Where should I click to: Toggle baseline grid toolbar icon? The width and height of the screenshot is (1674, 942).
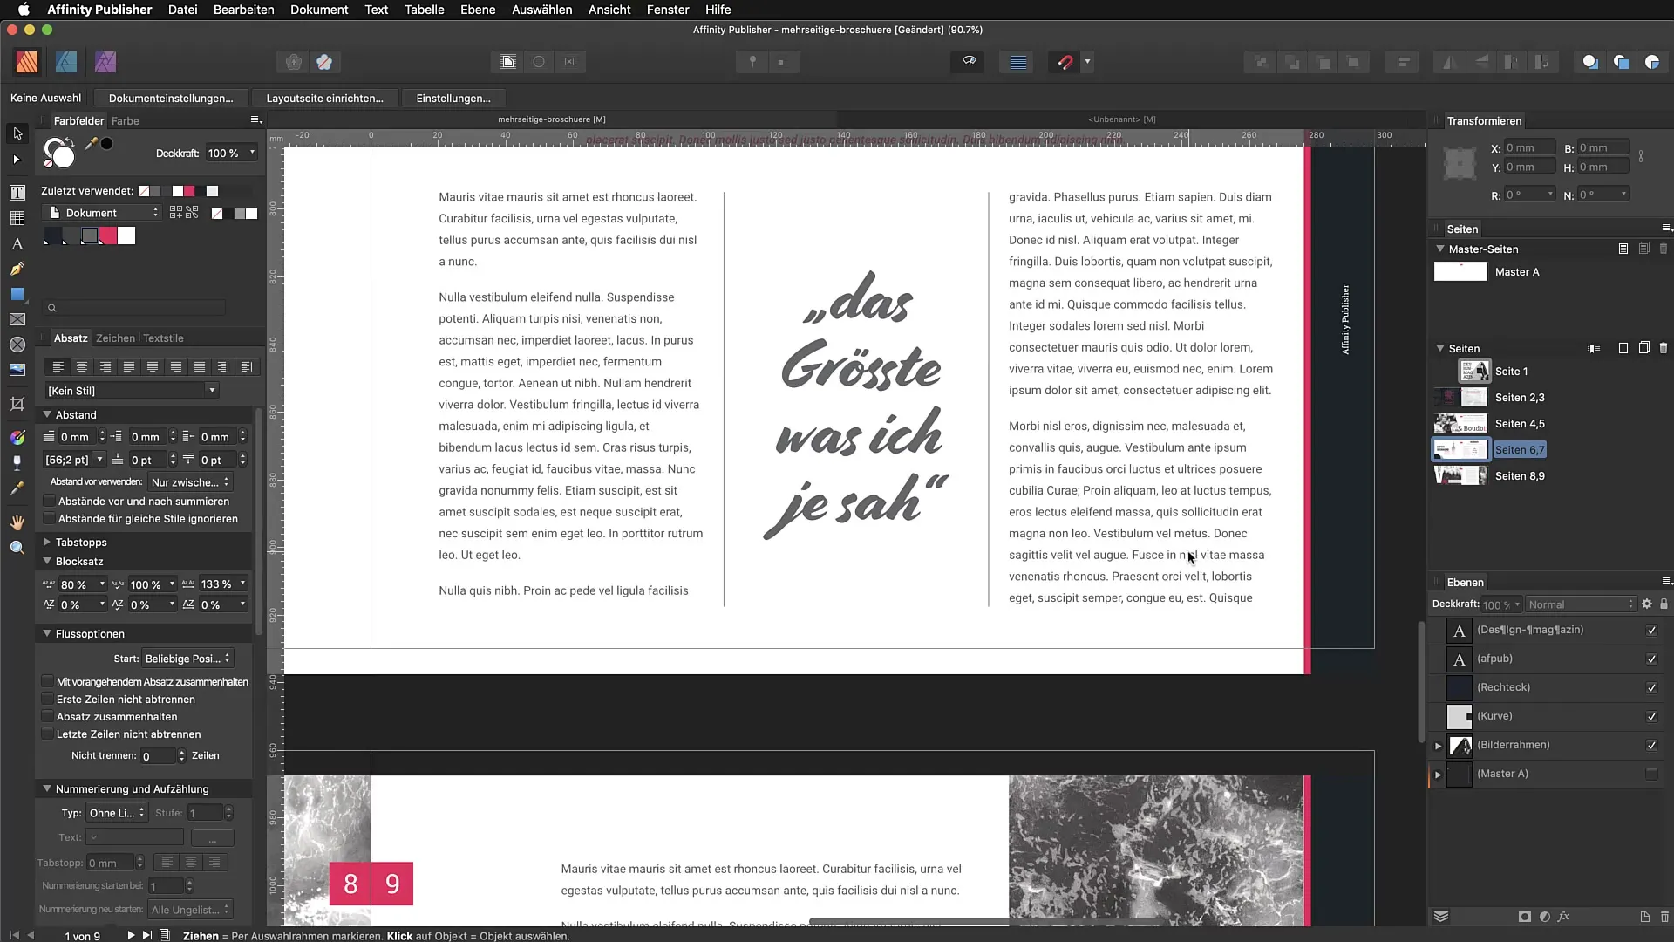tap(1017, 62)
